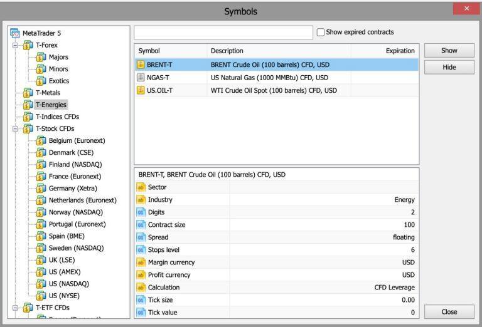The height and width of the screenshot is (327, 482).
Task: Collapse the T-ETF CFDs tree node
Action: click(15, 308)
